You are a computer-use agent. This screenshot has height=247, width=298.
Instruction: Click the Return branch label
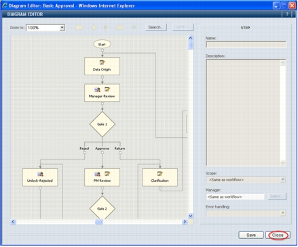(119, 149)
